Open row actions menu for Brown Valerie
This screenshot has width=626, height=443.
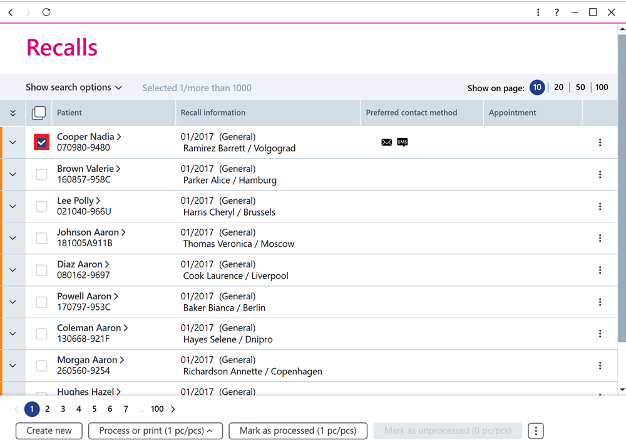600,174
